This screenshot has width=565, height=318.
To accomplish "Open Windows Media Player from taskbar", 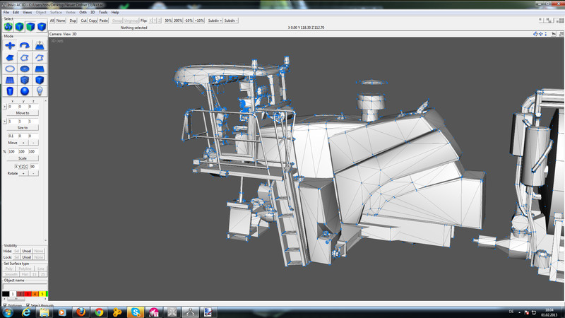I will click(x=62, y=312).
